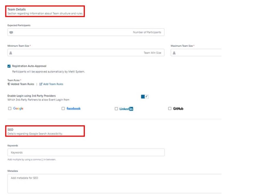
Task: Click the edit icon beside Add Team Rules
Action: tap(41, 84)
